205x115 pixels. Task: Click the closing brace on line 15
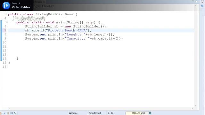pyautogui.click(x=9, y=63)
